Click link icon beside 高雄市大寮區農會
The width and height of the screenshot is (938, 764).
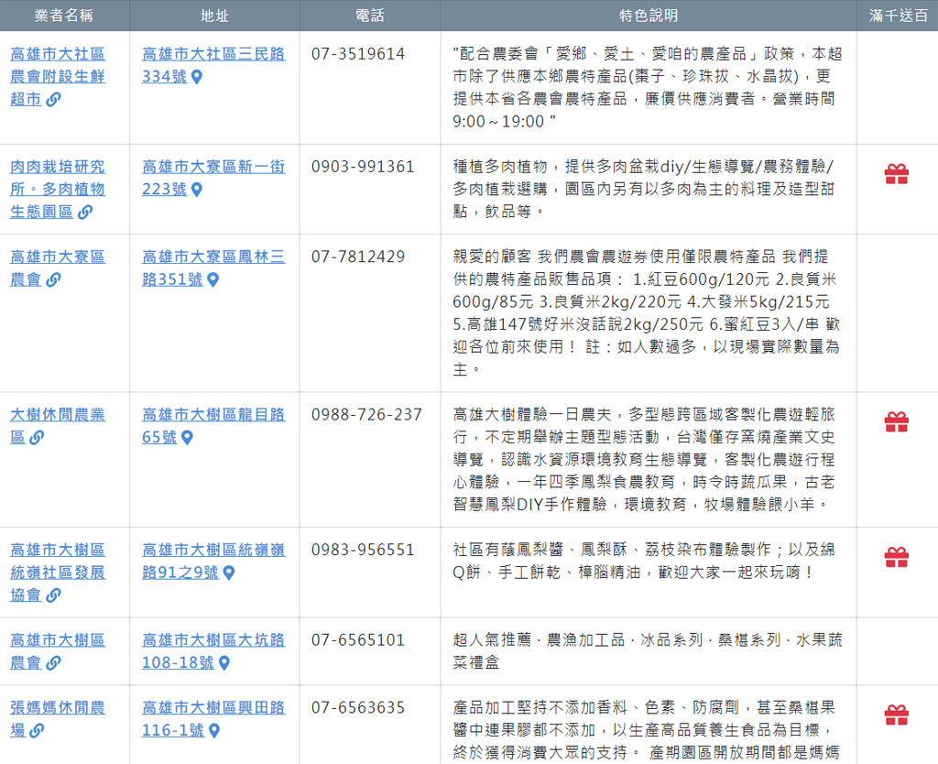53,280
